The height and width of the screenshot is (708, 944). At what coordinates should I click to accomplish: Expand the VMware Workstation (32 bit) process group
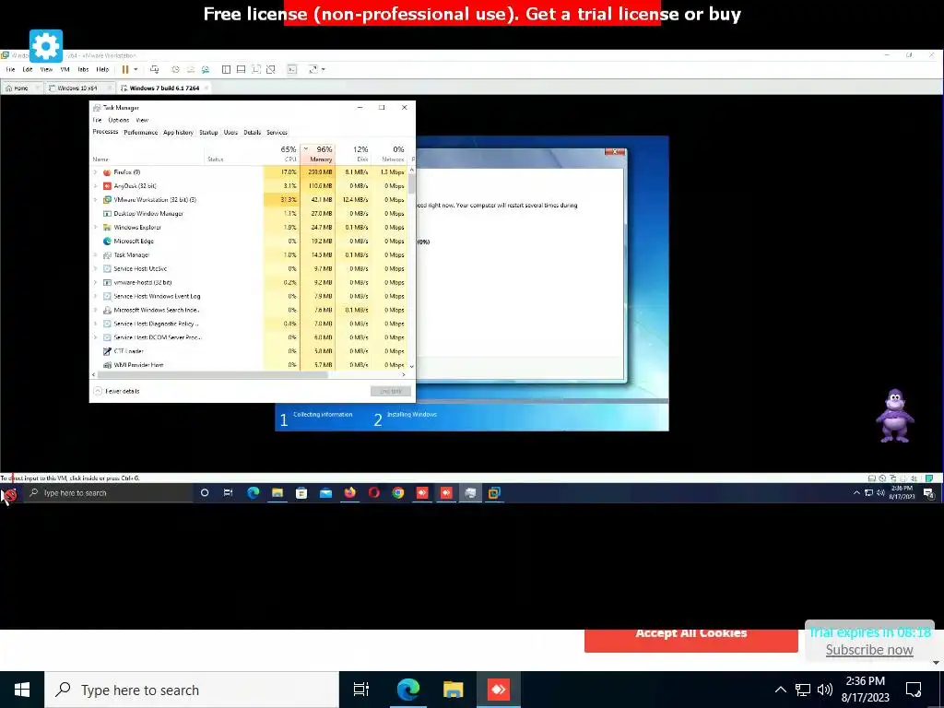click(95, 200)
